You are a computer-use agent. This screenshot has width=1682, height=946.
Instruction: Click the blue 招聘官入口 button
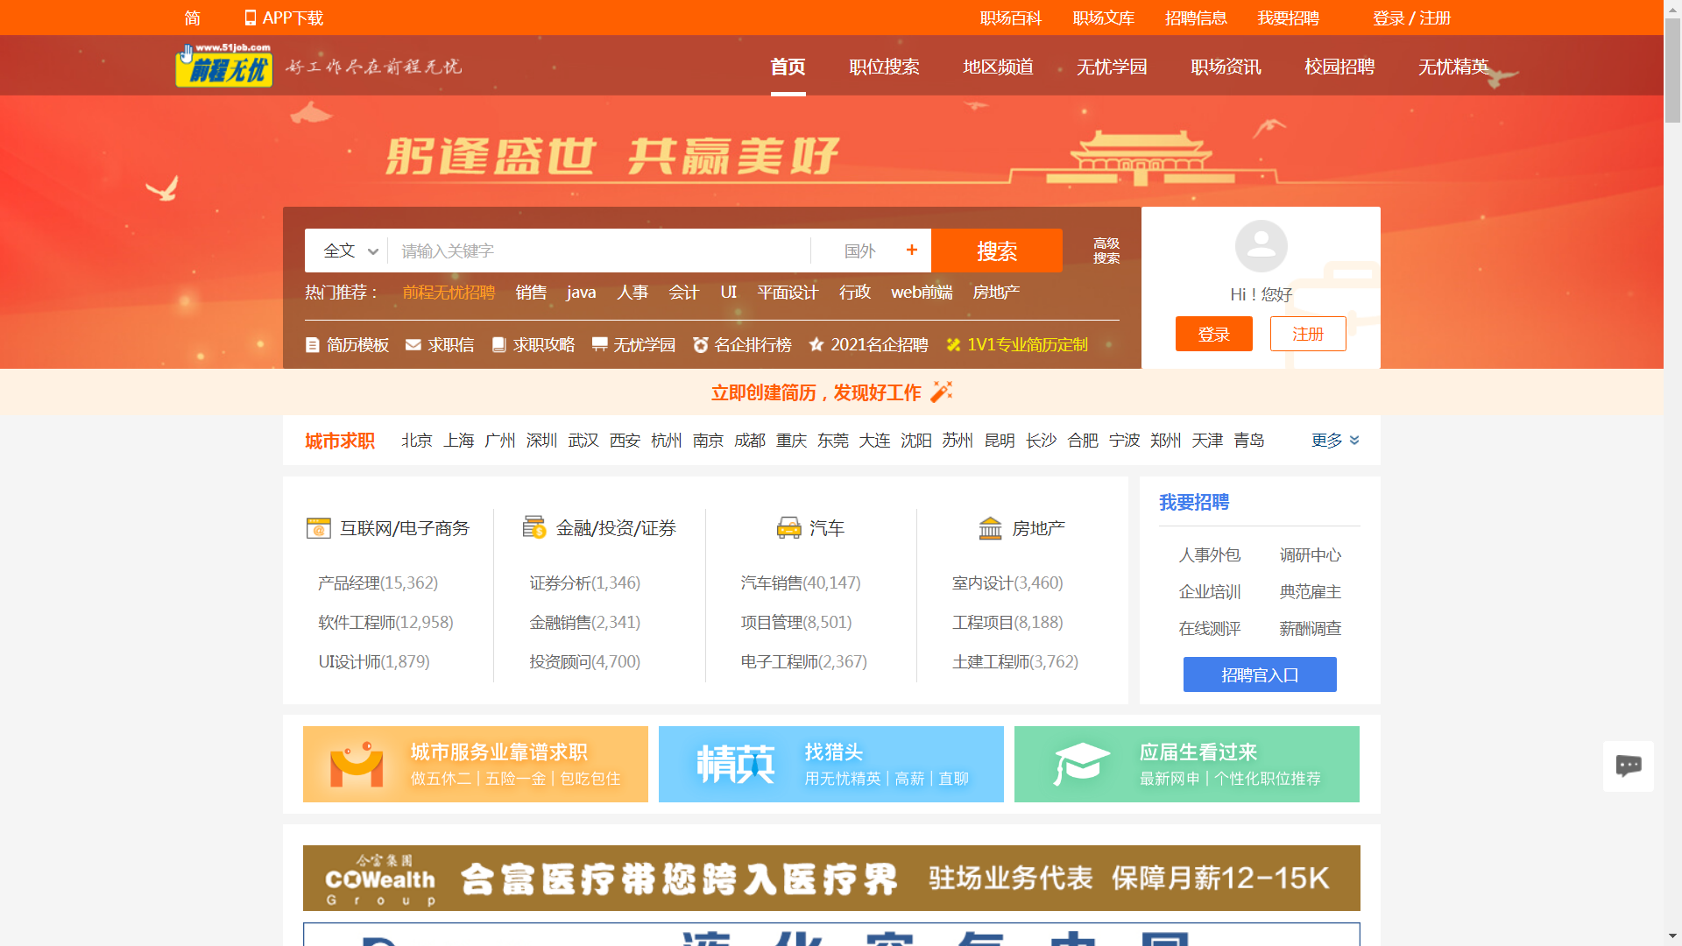pos(1260,674)
